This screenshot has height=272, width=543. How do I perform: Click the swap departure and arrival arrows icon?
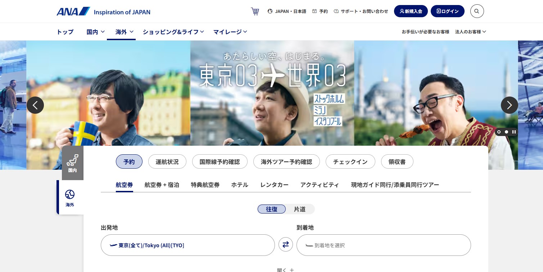pyautogui.click(x=286, y=244)
